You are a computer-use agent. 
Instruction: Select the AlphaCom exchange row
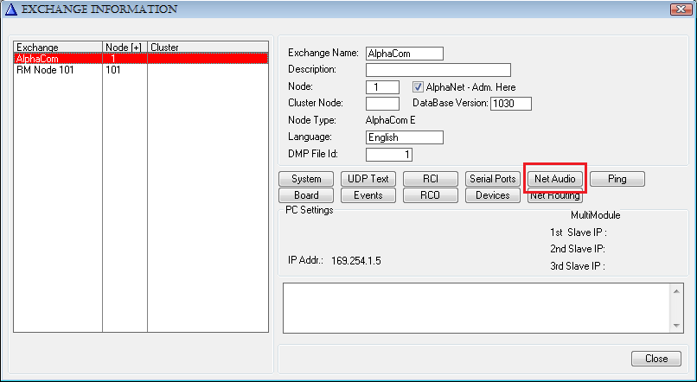pyautogui.click(x=141, y=58)
